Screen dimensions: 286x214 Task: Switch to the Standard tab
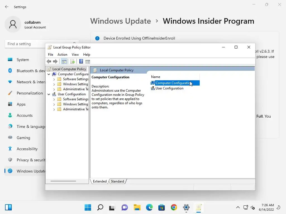(x=117, y=181)
